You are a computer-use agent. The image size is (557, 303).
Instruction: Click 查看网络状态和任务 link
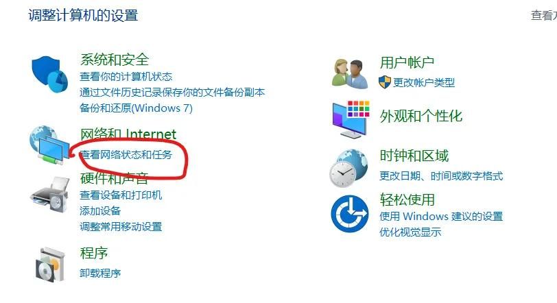126,155
